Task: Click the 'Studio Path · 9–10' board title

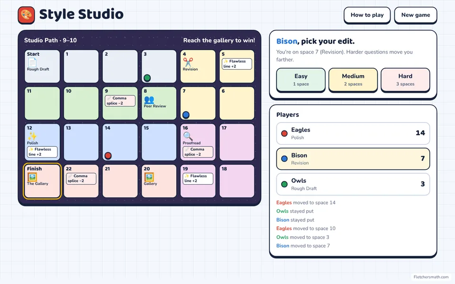Action: point(51,40)
